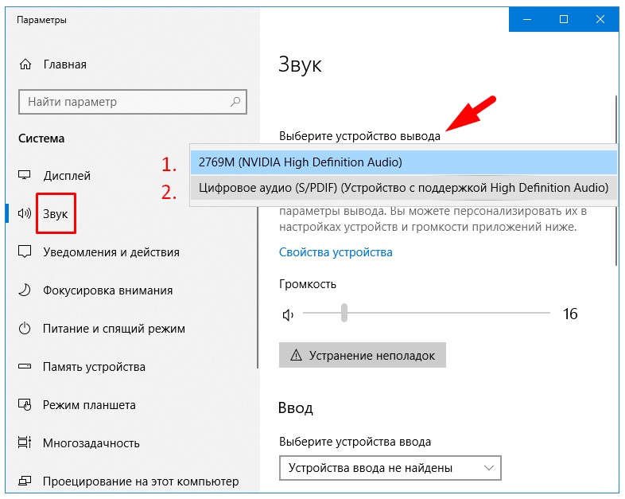Image resolution: width=625 pixels, height=499 pixels.
Task: Open Главная in the sidebar
Action: 64,64
